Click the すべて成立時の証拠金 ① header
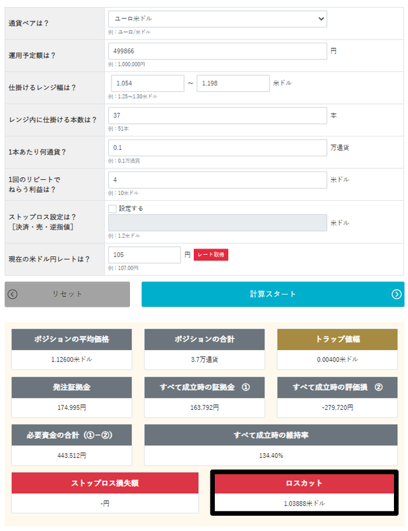Screen dimensions: 408x531 [x=205, y=388]
